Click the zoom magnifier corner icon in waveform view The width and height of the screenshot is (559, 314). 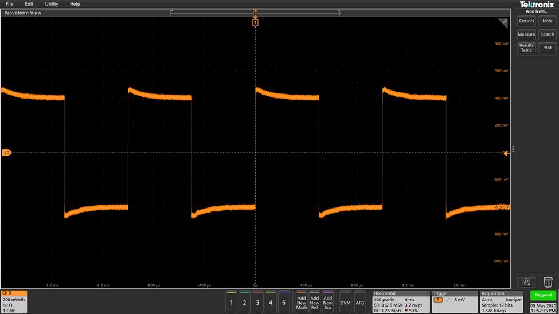coord(503,22)
